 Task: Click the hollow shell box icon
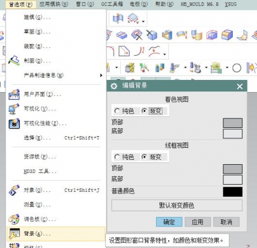167,35
